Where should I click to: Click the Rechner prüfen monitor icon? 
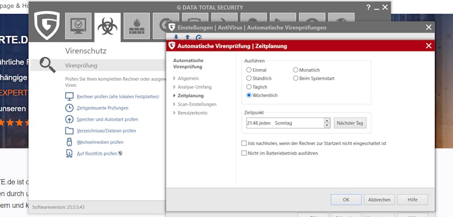[x=69, y=96]
